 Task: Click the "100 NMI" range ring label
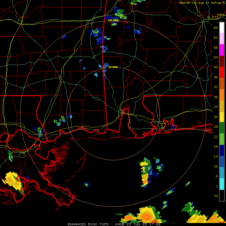113,21
